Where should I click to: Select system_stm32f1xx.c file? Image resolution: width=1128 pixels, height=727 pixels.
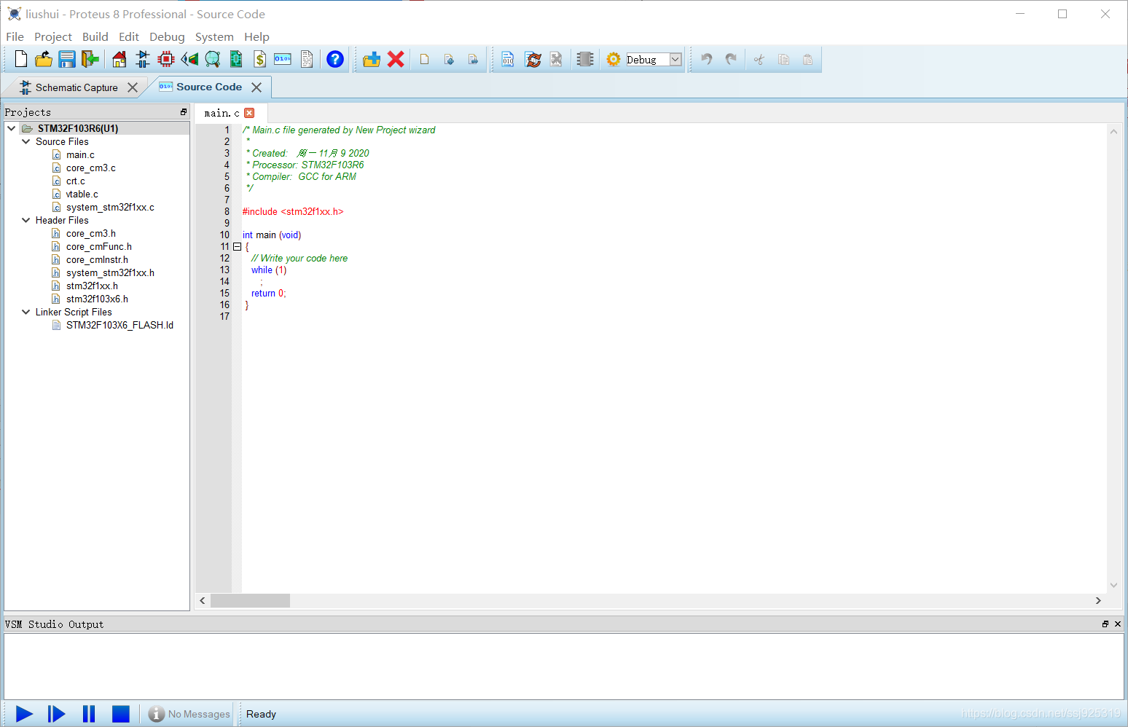(110, 208)
